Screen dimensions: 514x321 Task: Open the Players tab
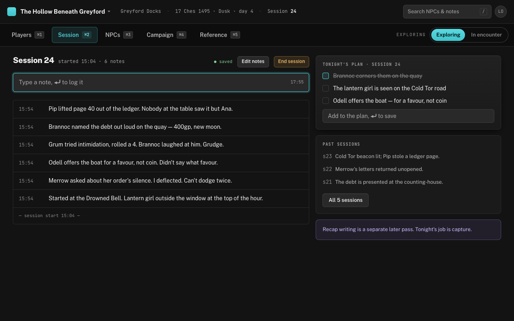(x=28, y=35)
